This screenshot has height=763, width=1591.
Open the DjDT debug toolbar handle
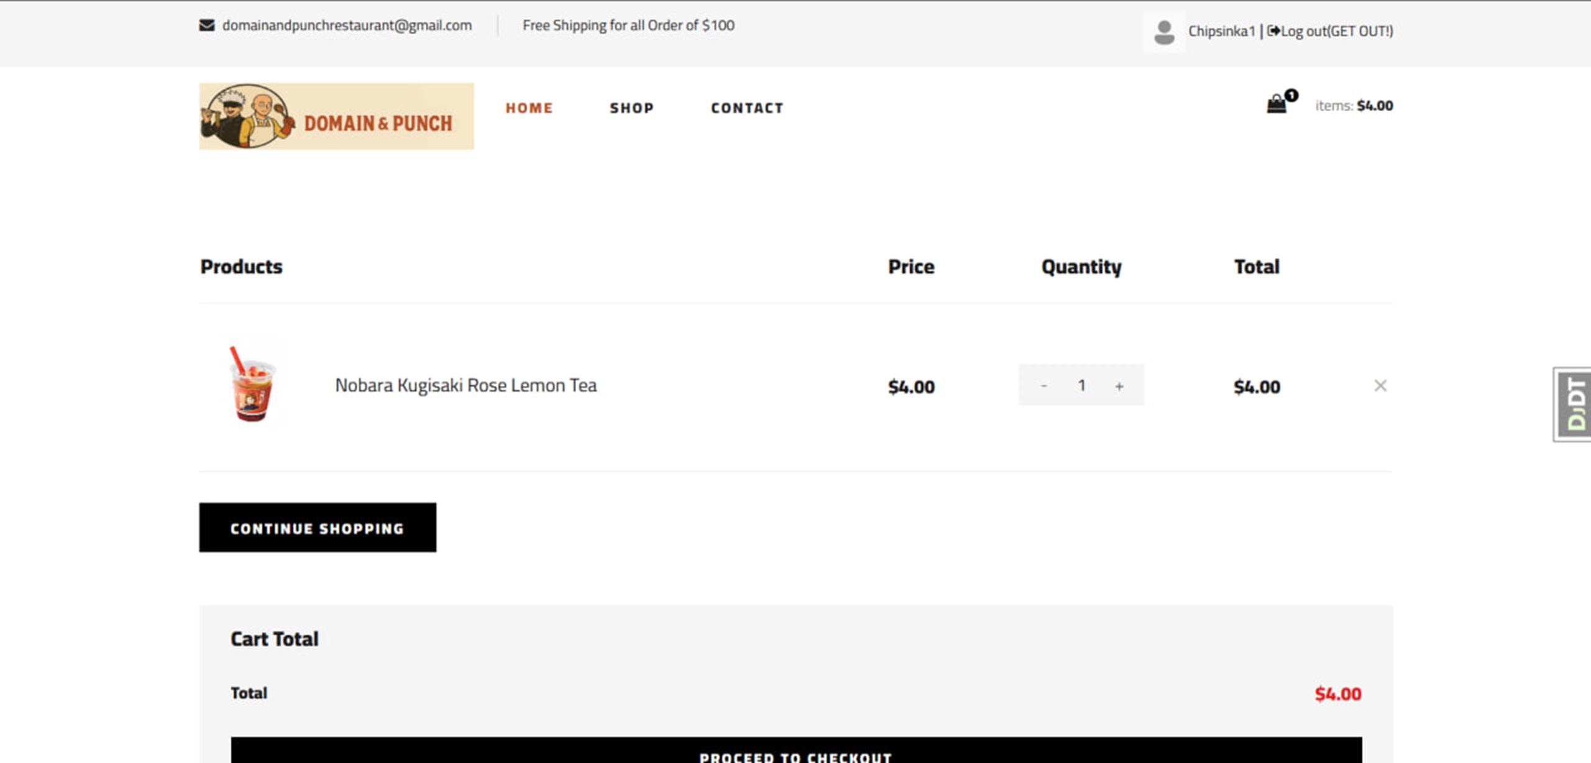click(1575, 404)
